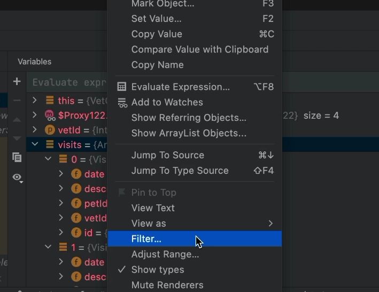This screenshot has height=292, width=379.
Task: Click the add watch plus icon
Action: (17, 82)
